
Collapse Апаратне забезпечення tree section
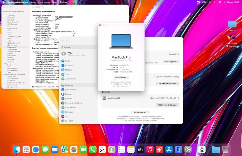tap(4, 12)
